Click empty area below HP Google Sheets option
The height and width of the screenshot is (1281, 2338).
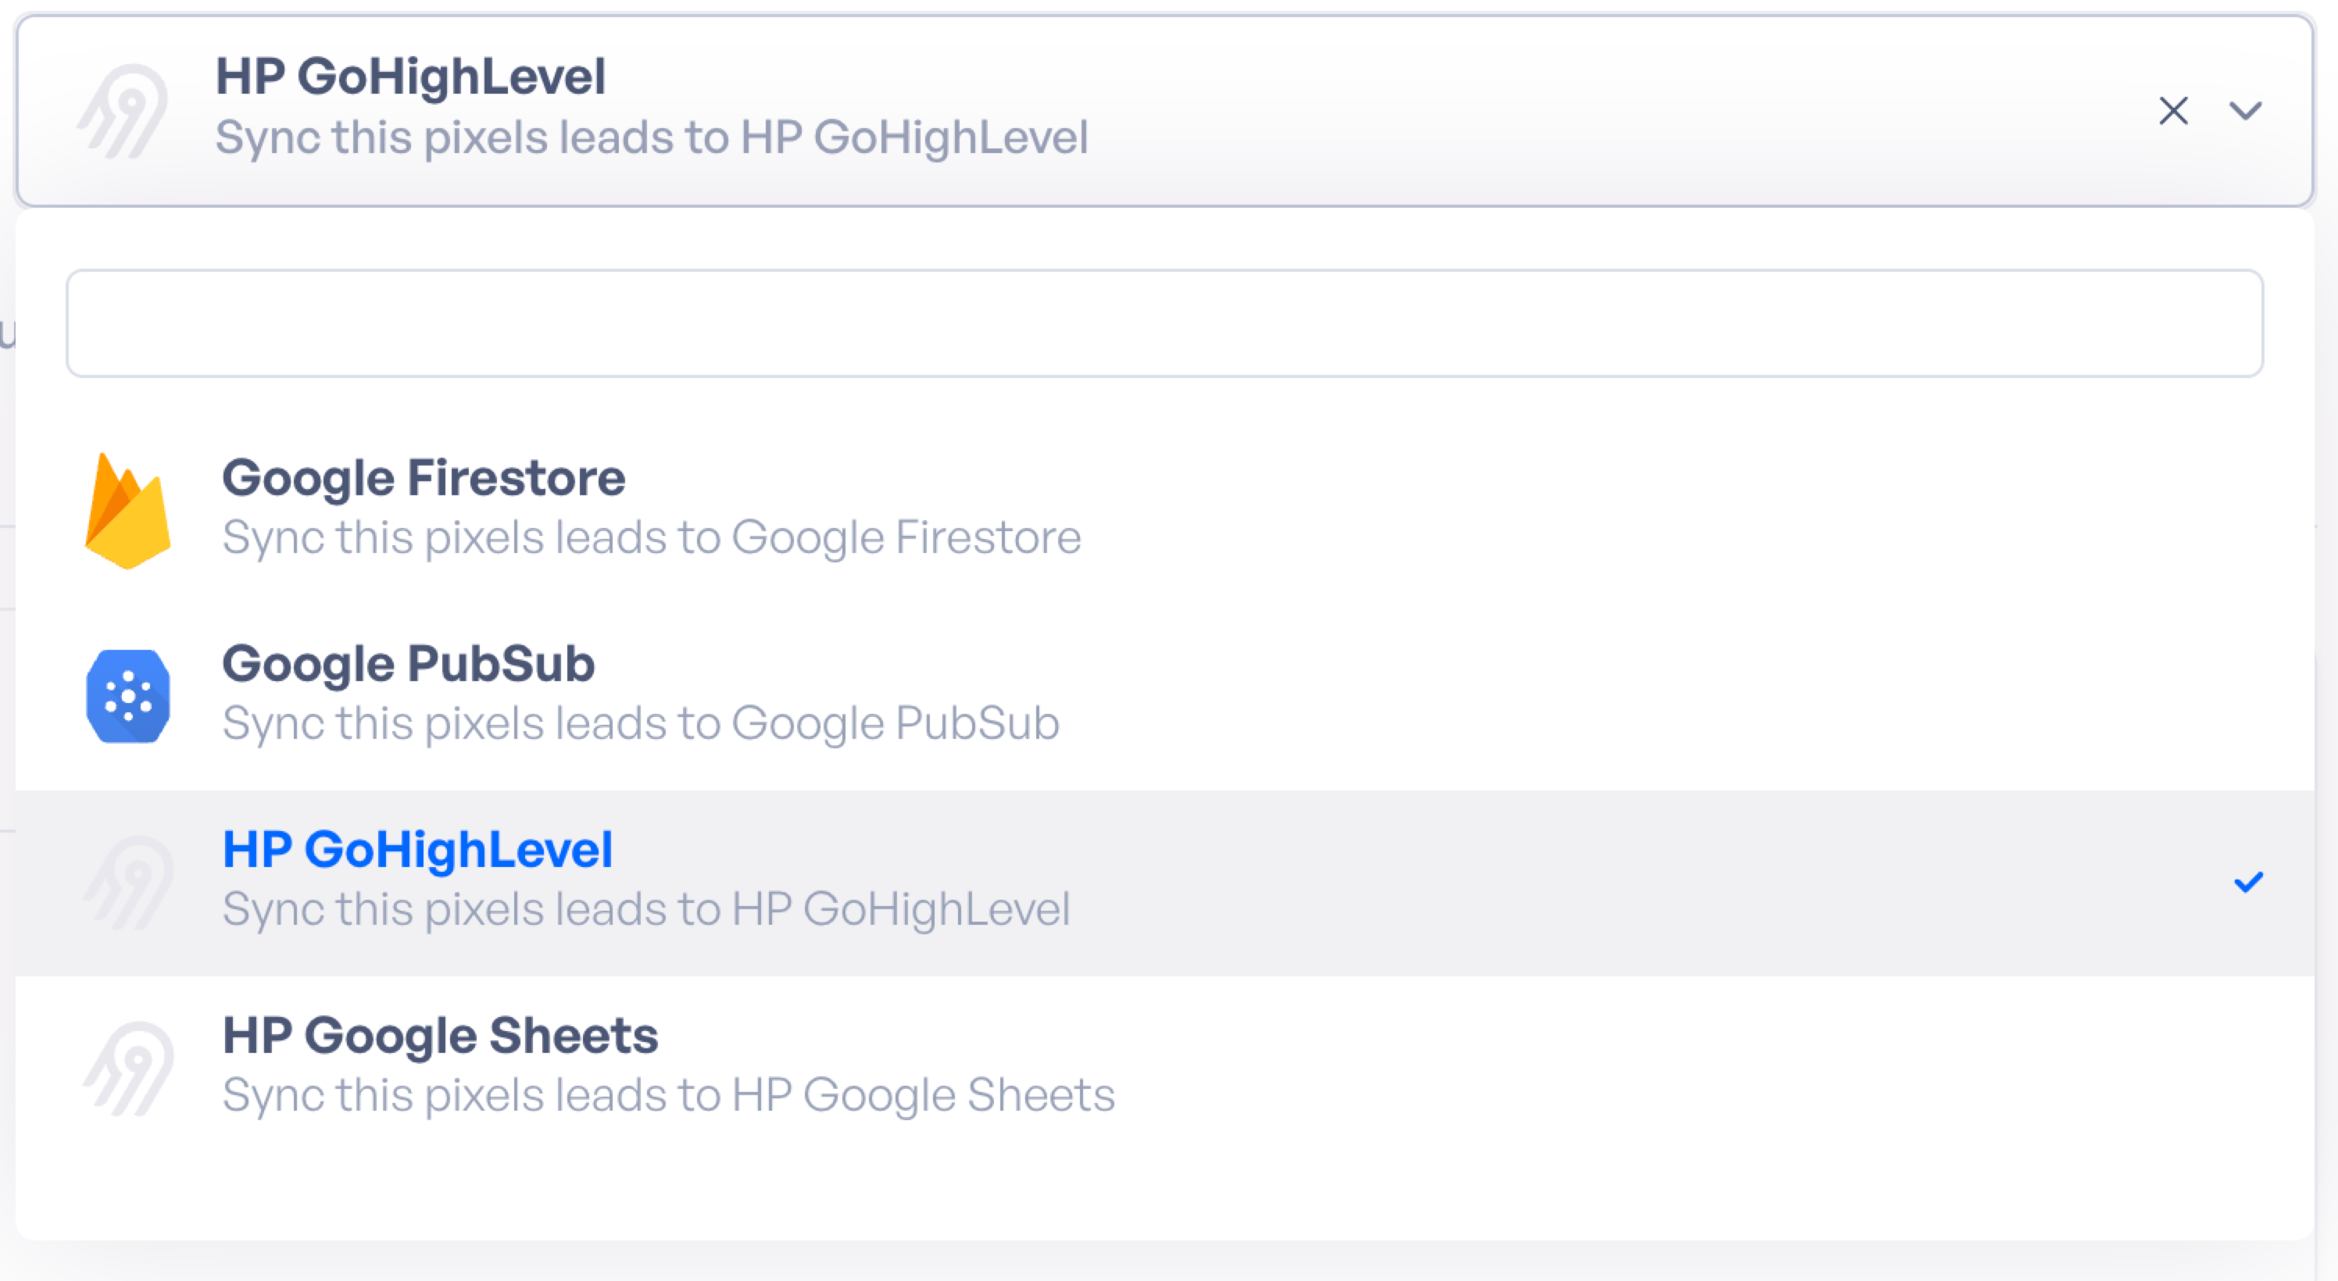[x=1164, y=1199]
